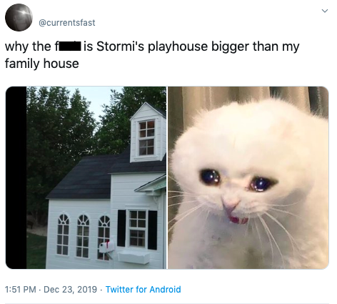
Task: Open the @currentsfast profile handle
Action: coord(66,23)
